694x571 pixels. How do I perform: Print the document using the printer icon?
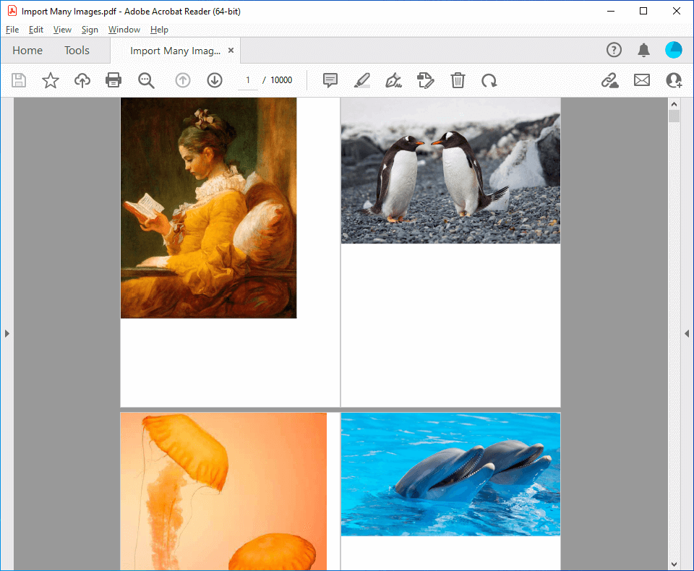pos(113,80)
